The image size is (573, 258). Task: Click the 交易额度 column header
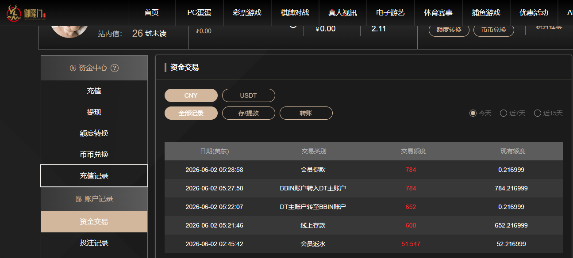[x=413, y=151]
